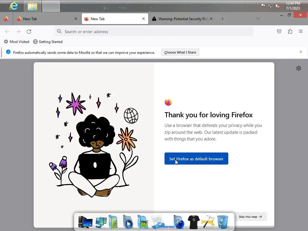
Task: Switch to Warning: Potential Security Risk tab
Action: [x=180, y=19]
